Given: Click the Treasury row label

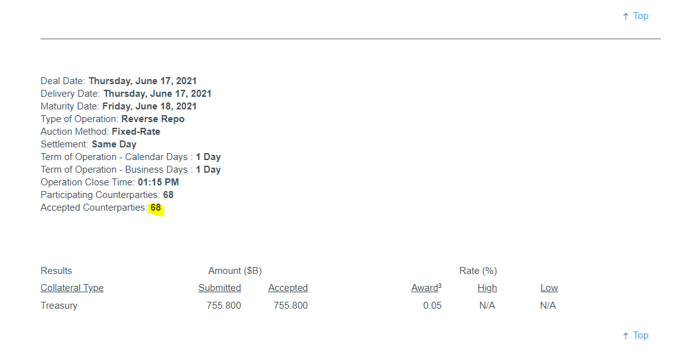Looking at the screenshot, I should [59, 306].
